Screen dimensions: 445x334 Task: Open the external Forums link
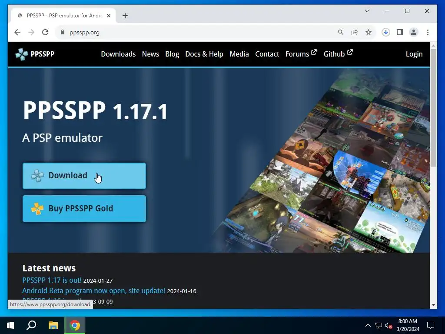coord(301,53)
